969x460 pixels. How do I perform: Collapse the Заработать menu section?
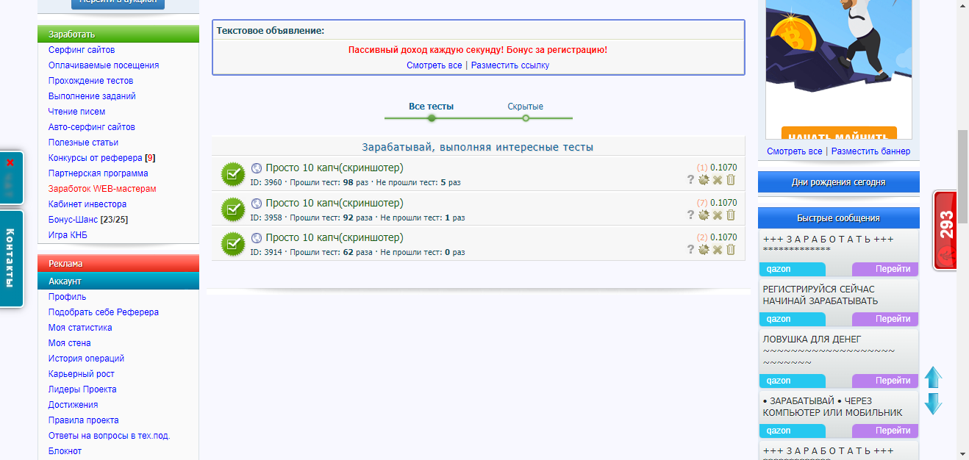tap(118, 34)
